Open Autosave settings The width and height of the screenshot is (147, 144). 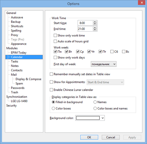(17, 17)
